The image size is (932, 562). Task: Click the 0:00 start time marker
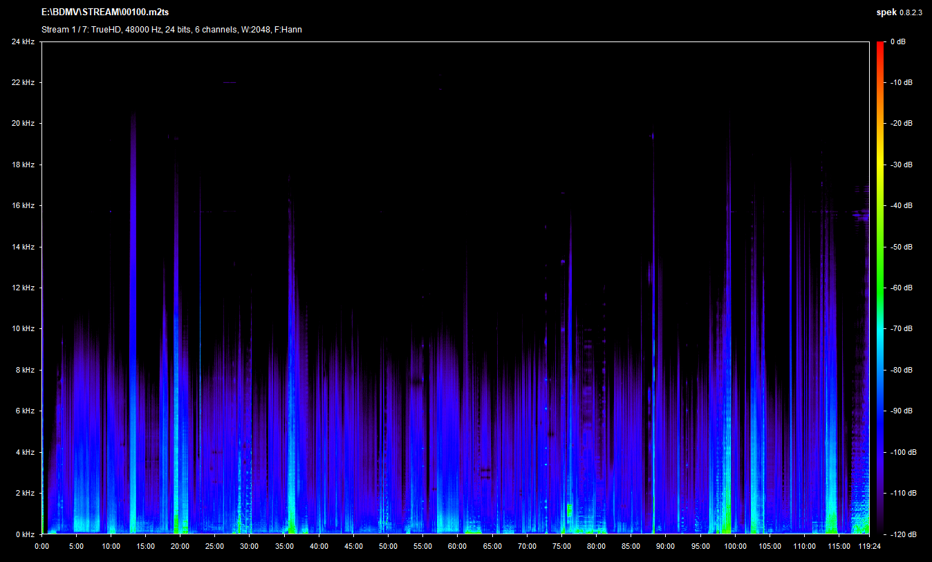(41, 546)
